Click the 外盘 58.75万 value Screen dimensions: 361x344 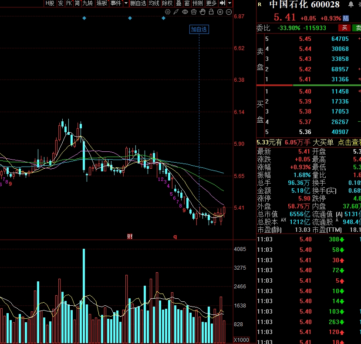coord(299,206)
